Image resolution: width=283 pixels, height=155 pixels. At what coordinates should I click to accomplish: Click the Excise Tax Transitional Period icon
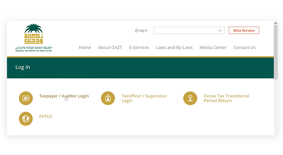click(190, 98)
